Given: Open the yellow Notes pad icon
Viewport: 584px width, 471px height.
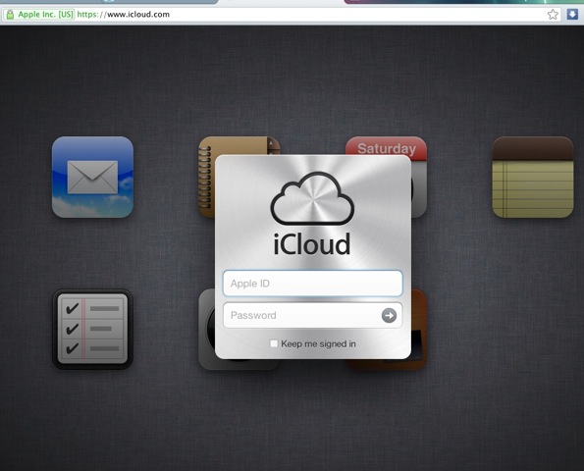Looking at the screenshot, I should (x=533, y=177).
